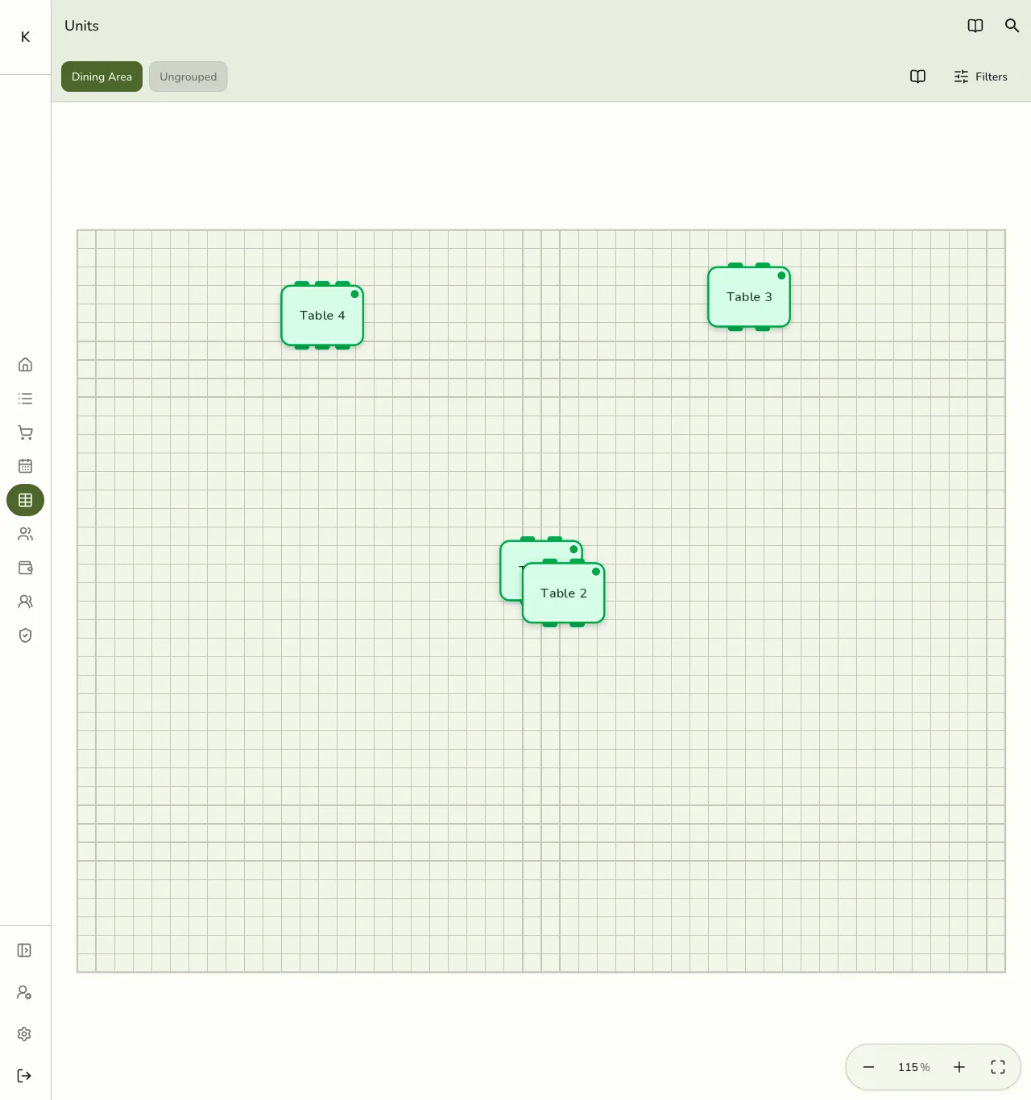The image size is (1031, 1100).
Task: Select Table 3 on floor plan
Action: [749, 297]
